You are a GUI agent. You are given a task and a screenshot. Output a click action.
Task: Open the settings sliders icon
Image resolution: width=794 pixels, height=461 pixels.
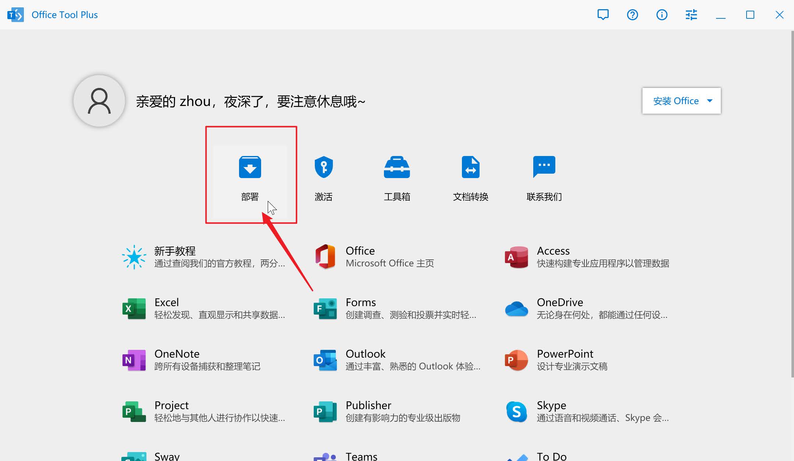(691, 15)
